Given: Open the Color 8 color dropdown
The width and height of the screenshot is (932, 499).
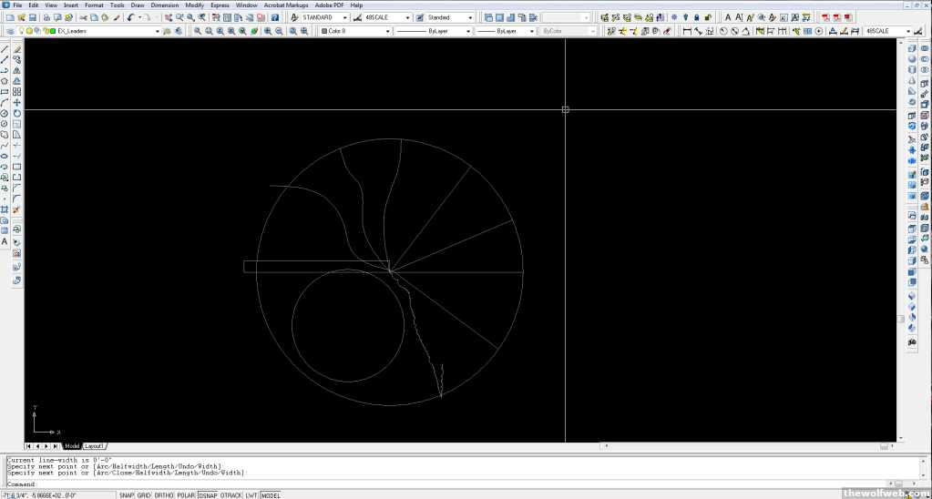Looking at the screenshot, I should coord(387,31).
